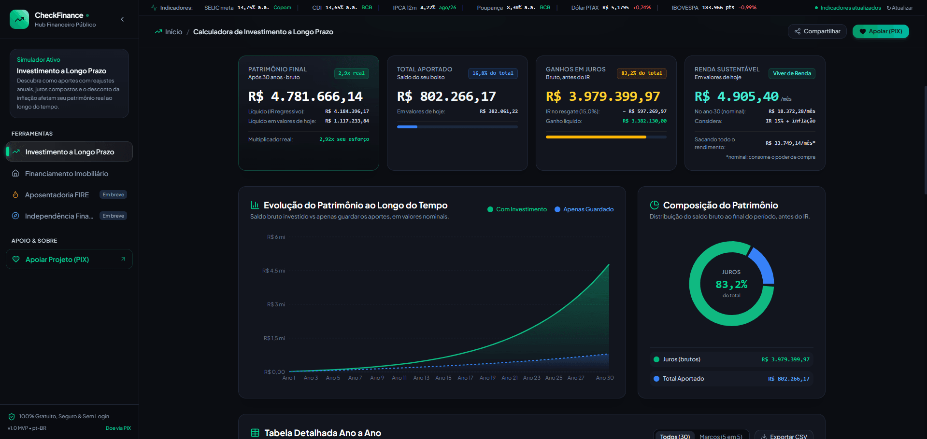
Task: Click the 16,8% do total badge
Action: click(x=493, y=73)
